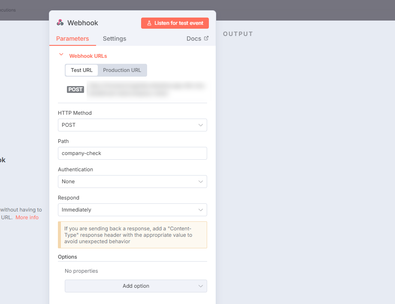Follow the More info link
Image resolution: width=395 pixels, height=304 pixels.
coord(27,218)
